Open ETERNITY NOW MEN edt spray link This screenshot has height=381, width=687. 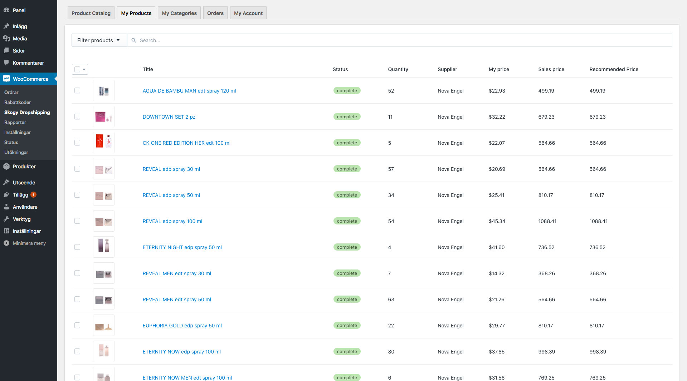point(187,378)
